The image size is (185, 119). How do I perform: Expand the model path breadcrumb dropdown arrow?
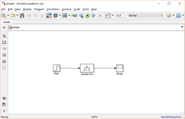click(x=182, y=27)
